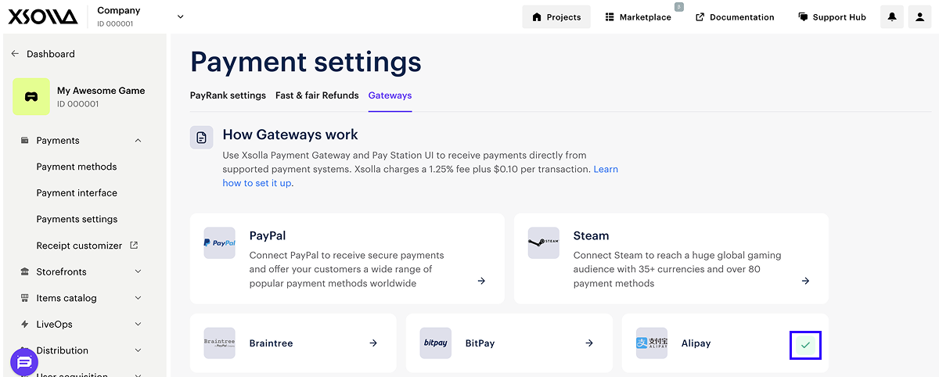Open the chat support bubble
The image size is (939, 377).
point(24,362)
